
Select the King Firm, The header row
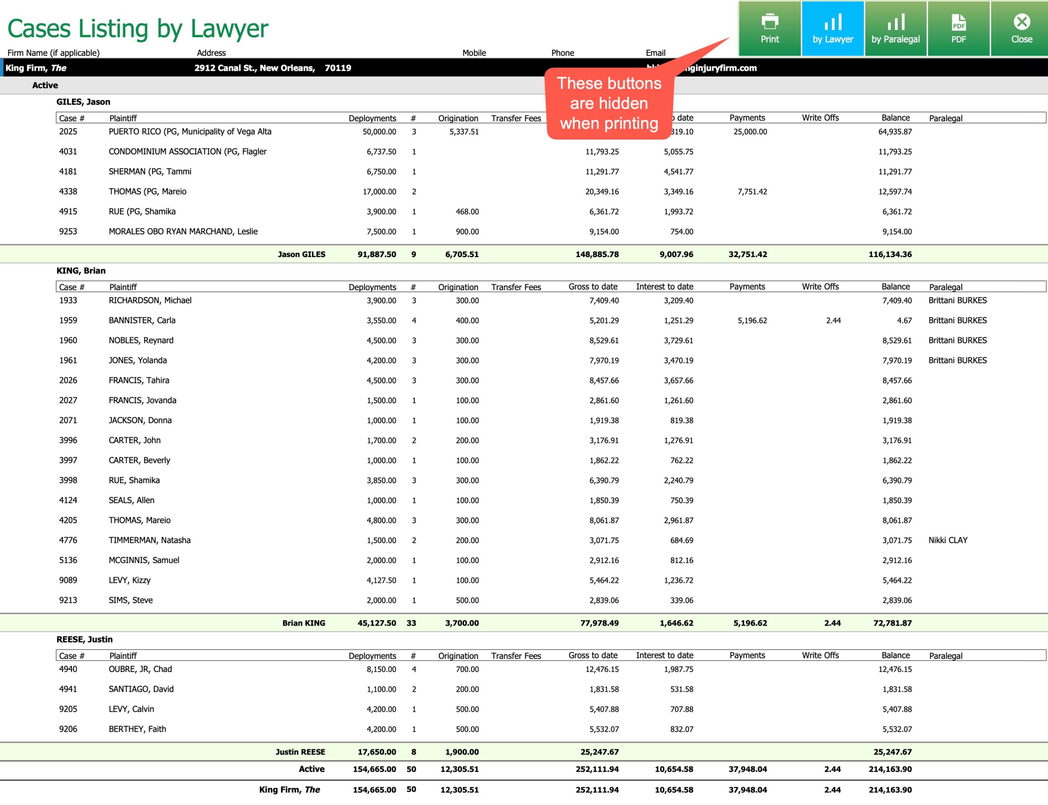click(x=524, y=68)
